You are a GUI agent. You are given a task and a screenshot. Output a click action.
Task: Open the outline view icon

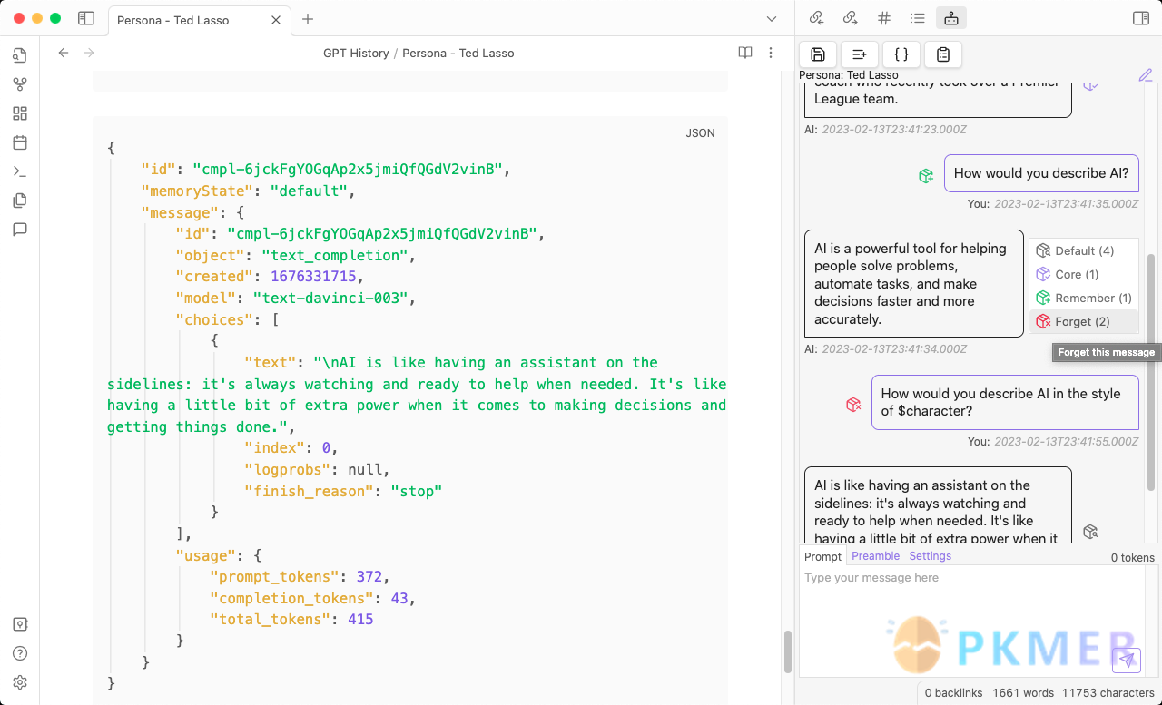(x=918, y=17)
